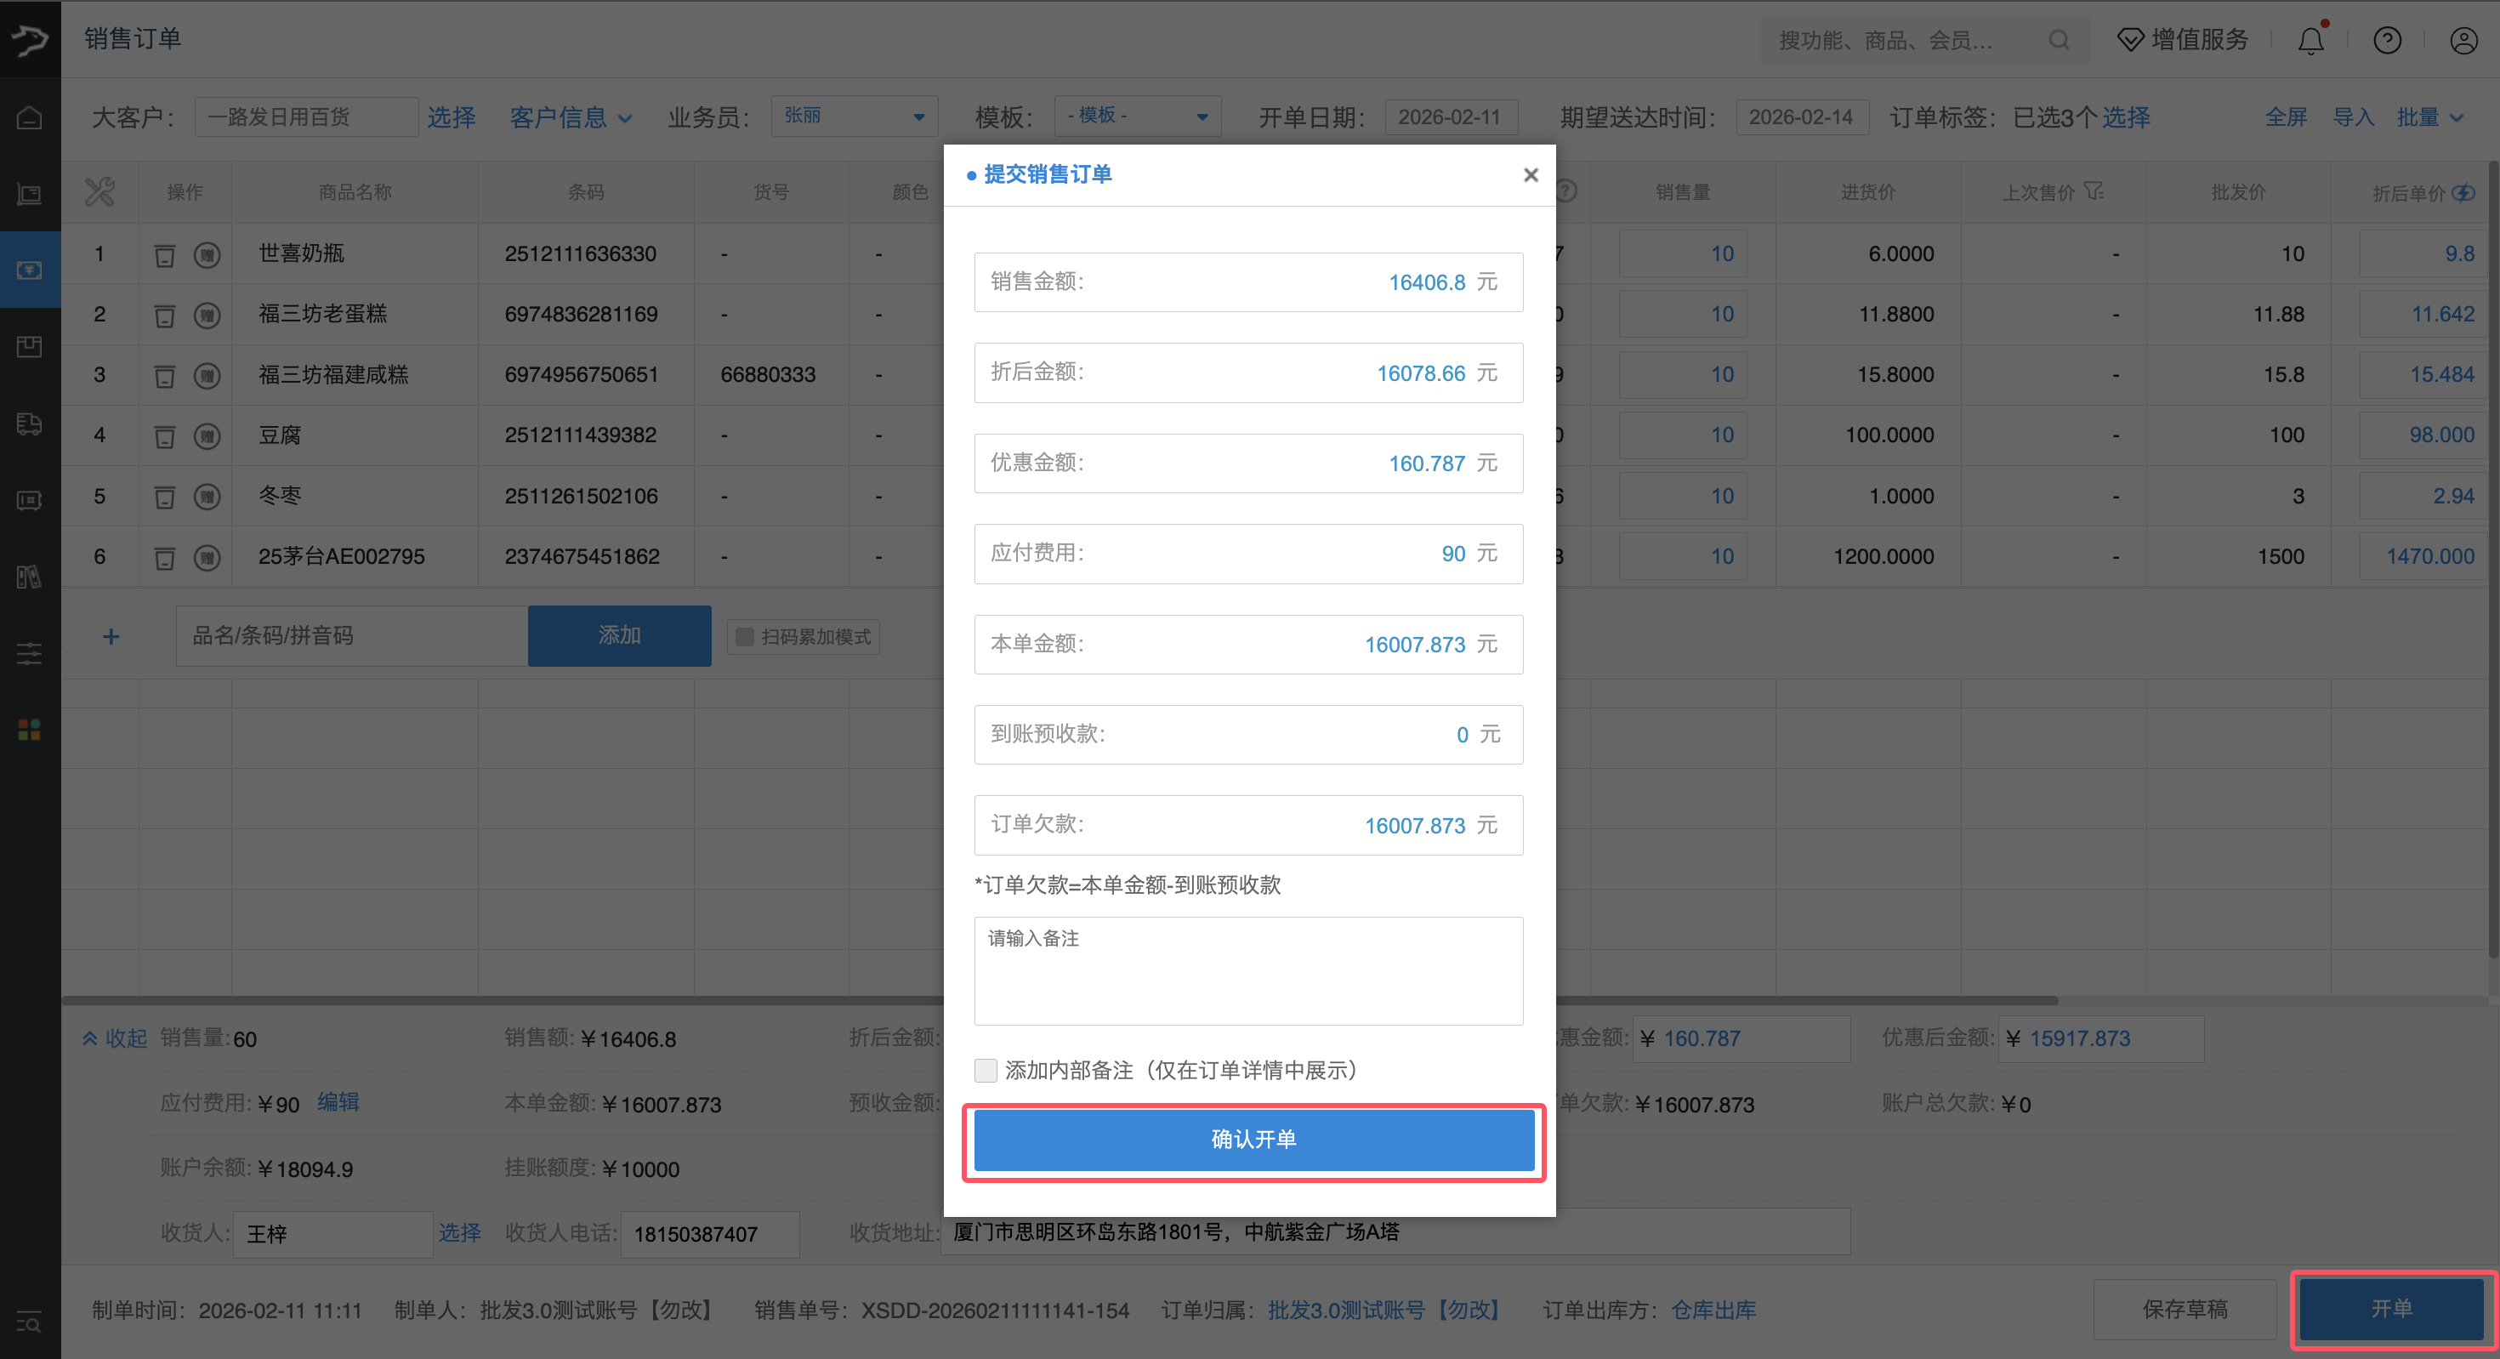
Task: Expand the 客户信息 section
Action: tap(571, 117)
